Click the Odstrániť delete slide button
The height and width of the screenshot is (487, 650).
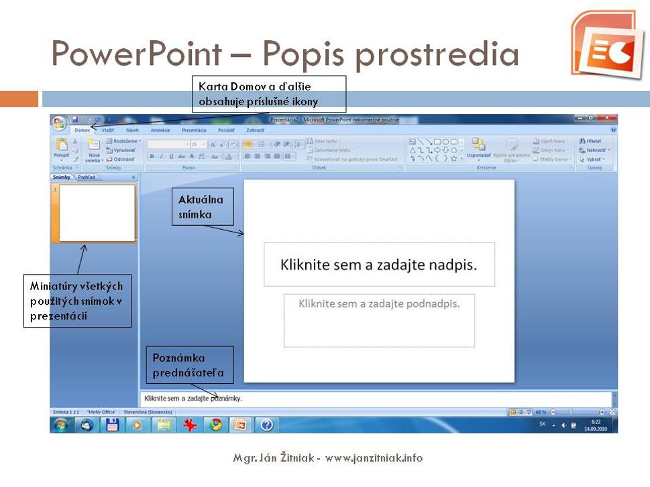click(x=120, y=159)
